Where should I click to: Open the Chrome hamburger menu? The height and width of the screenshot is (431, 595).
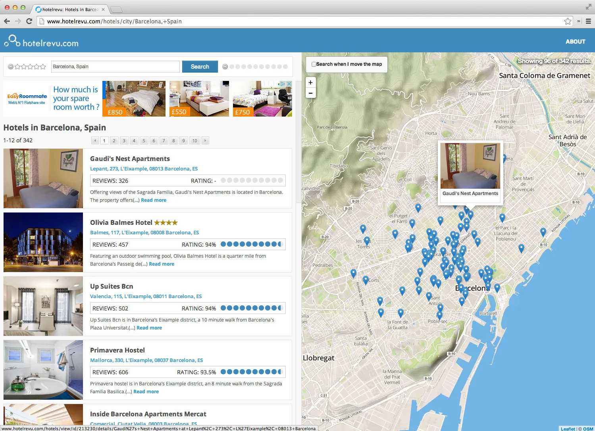pyautogui.click(x=588, y=21)
